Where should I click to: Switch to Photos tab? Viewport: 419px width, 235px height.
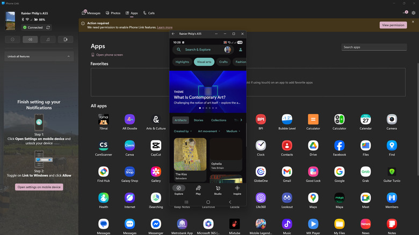click(113, 13)
